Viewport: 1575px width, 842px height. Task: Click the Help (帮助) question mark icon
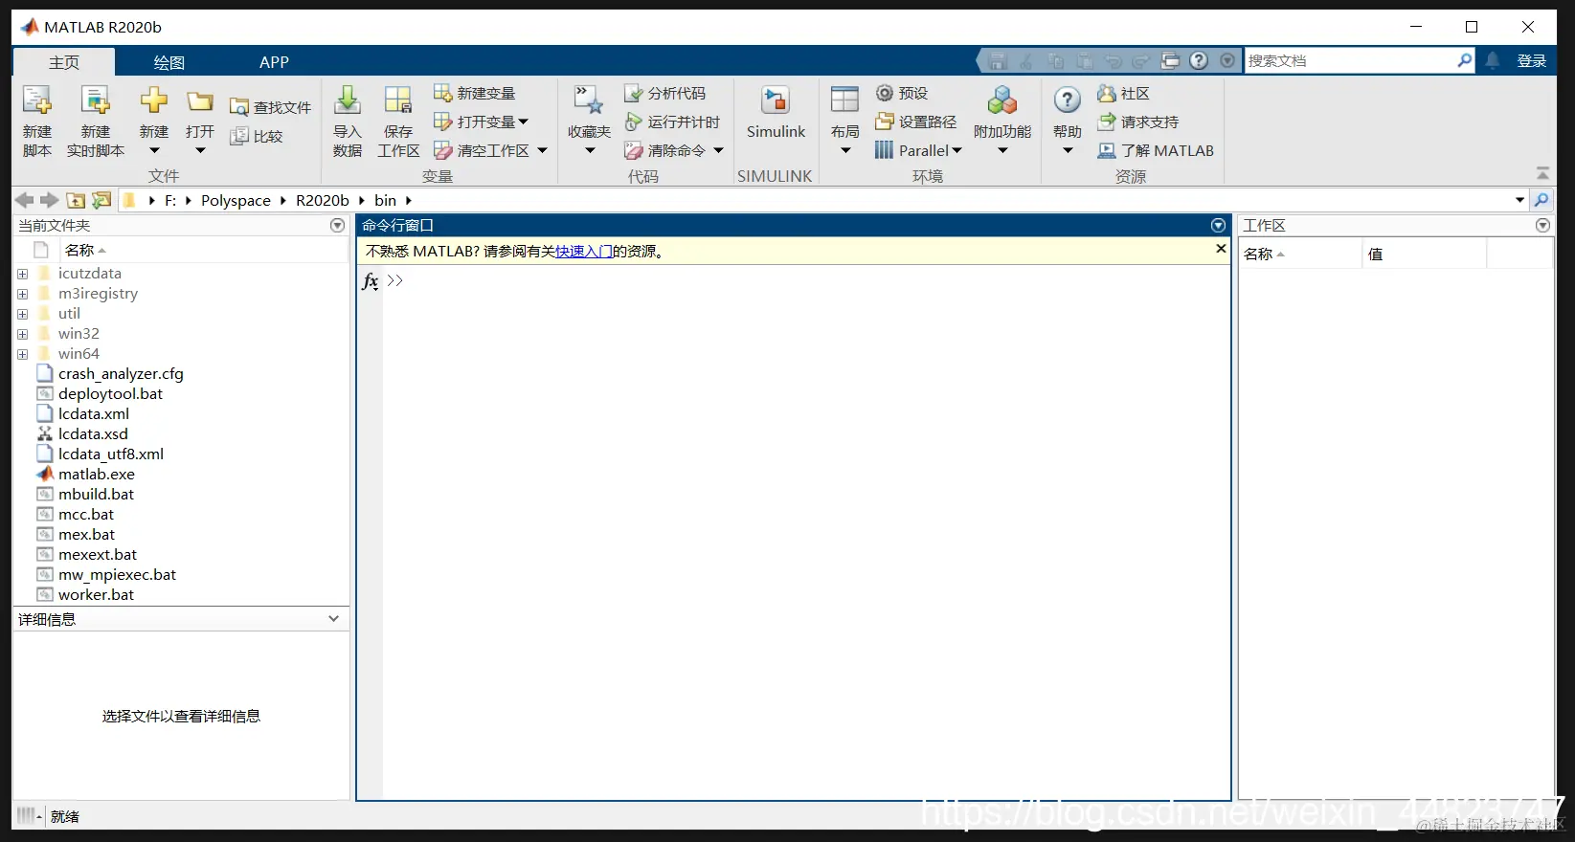click(1067, 100)
